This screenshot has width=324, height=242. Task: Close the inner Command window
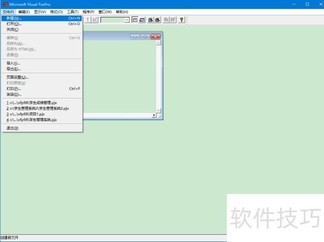pos(156,37)
